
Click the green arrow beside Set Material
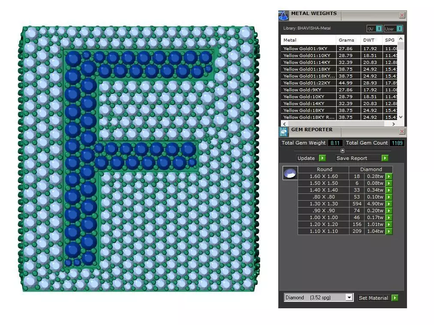coord(395,298)
